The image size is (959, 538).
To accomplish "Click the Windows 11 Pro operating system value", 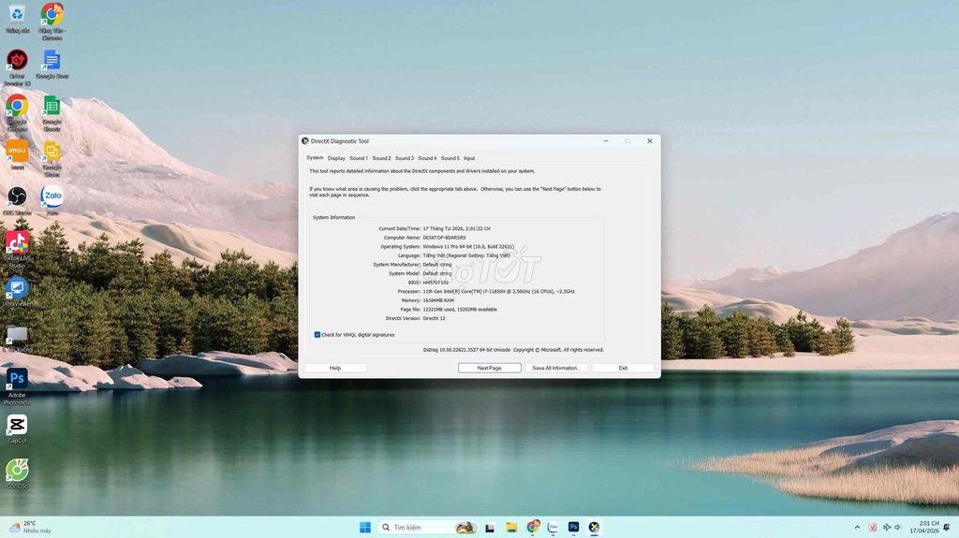I will coord(468,247).
